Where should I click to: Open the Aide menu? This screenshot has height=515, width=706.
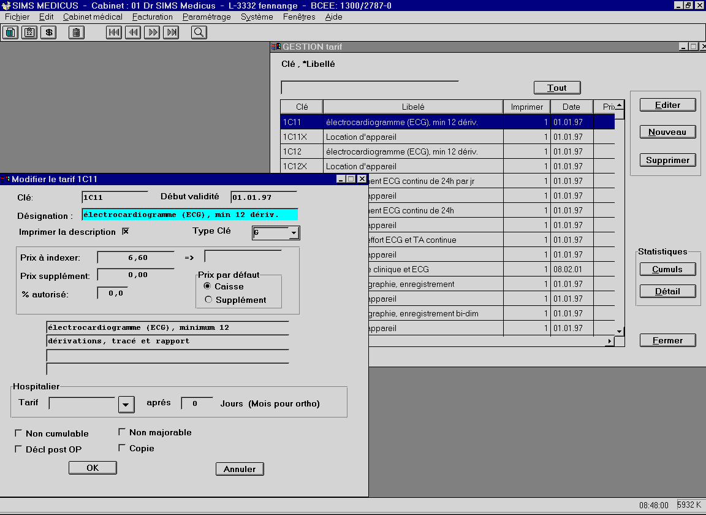333,17
